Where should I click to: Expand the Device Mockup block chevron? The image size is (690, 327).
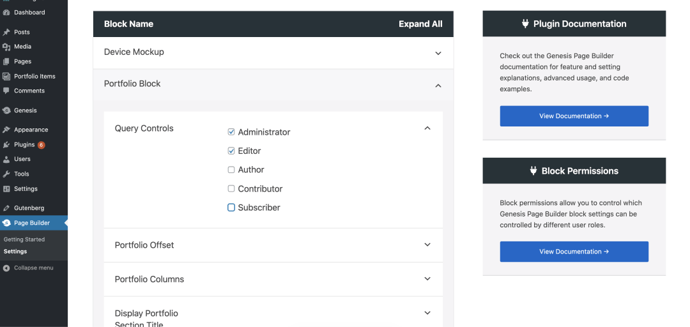(x=438, y=53)
